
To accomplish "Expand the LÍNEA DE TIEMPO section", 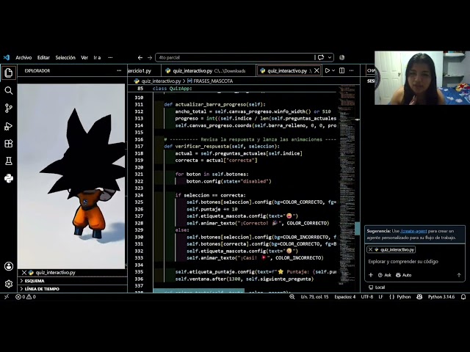I will (42, 289).
